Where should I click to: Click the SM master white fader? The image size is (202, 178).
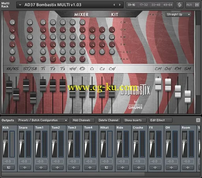[187, 97]
